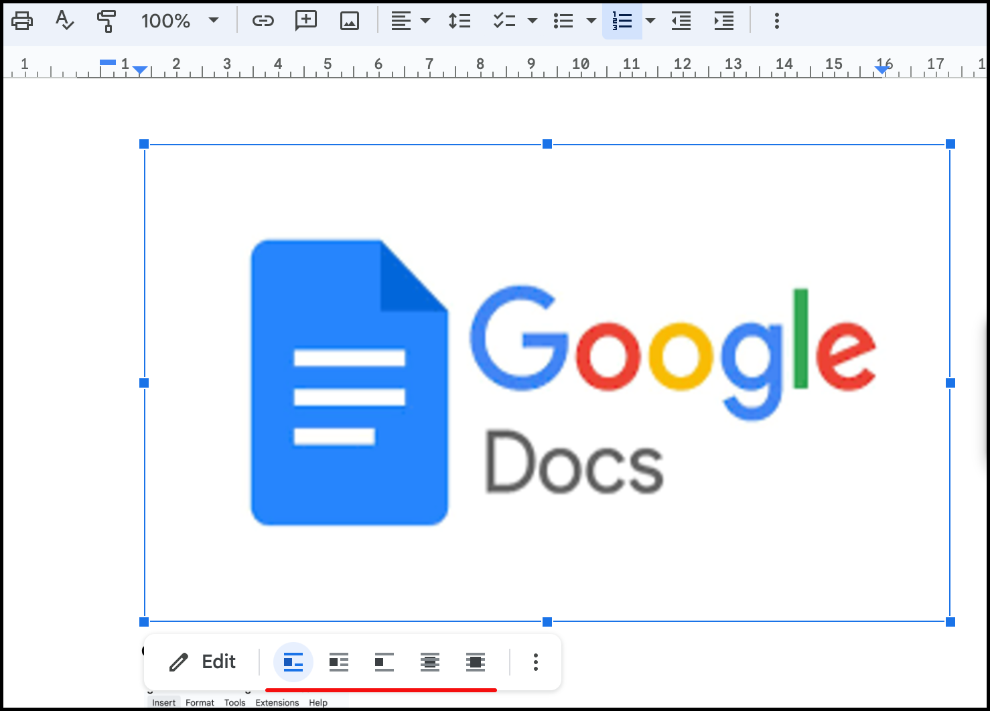Select In line image layout
The width and height of the screenshot is (990, 711).
pos(293,662)
